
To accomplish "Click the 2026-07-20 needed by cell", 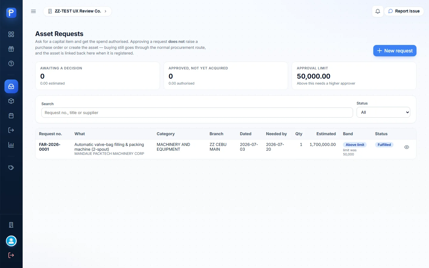I will 275,147.
